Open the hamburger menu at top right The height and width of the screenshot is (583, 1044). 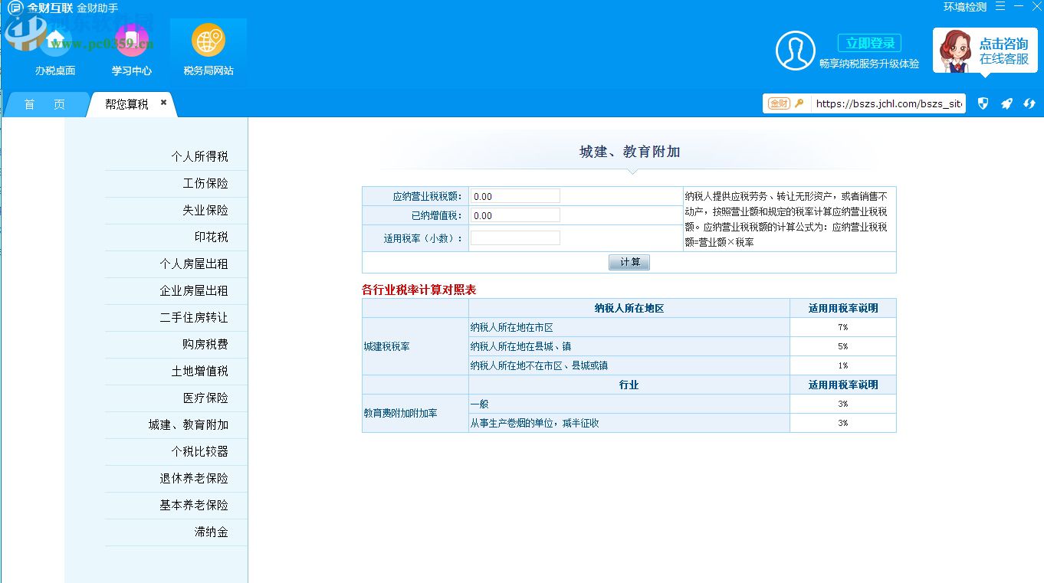point(1001,6)
